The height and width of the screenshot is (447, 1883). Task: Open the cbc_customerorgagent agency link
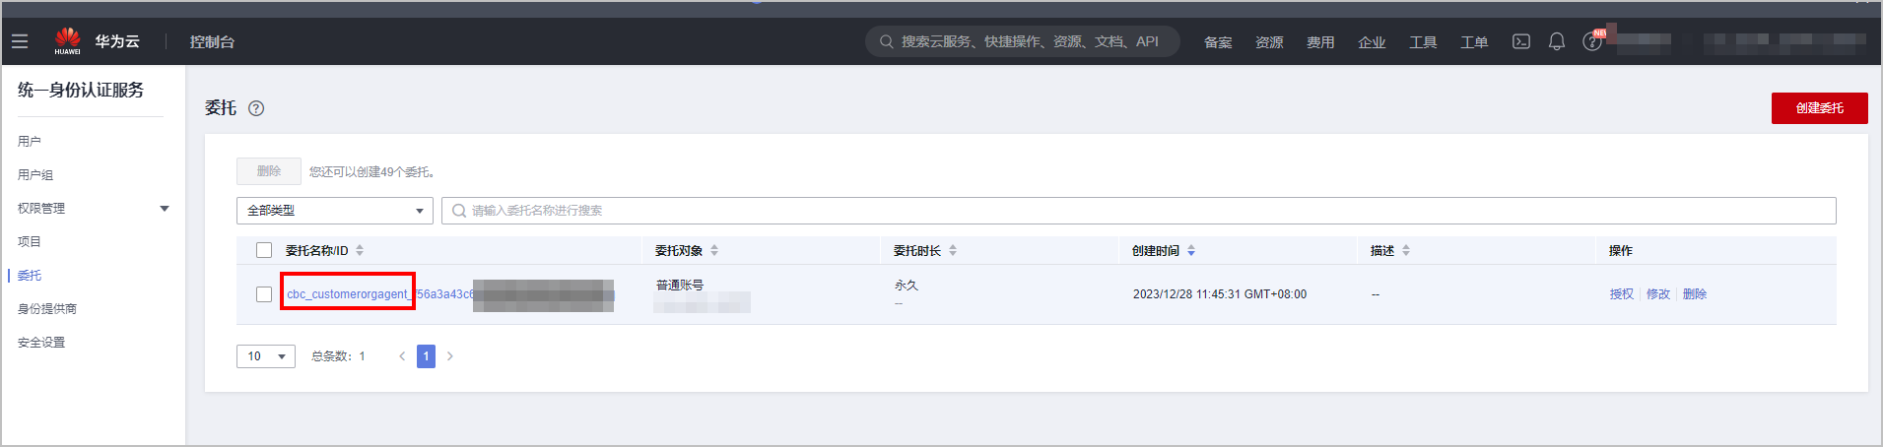click(347, 294)
